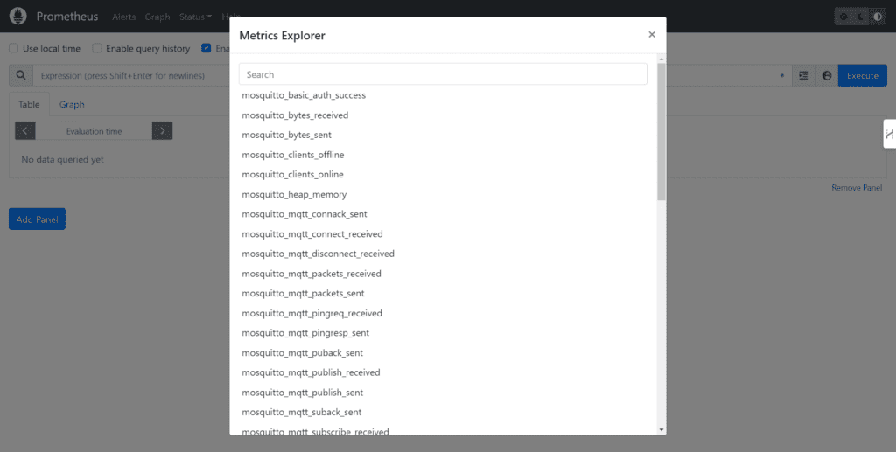Click the Evaluation time input
This screenshot has height=452, width=896.
click(94, 130)
